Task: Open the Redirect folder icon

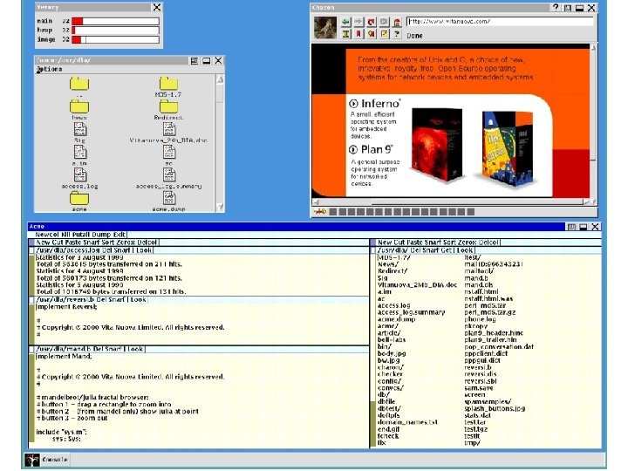Action: 168,106
